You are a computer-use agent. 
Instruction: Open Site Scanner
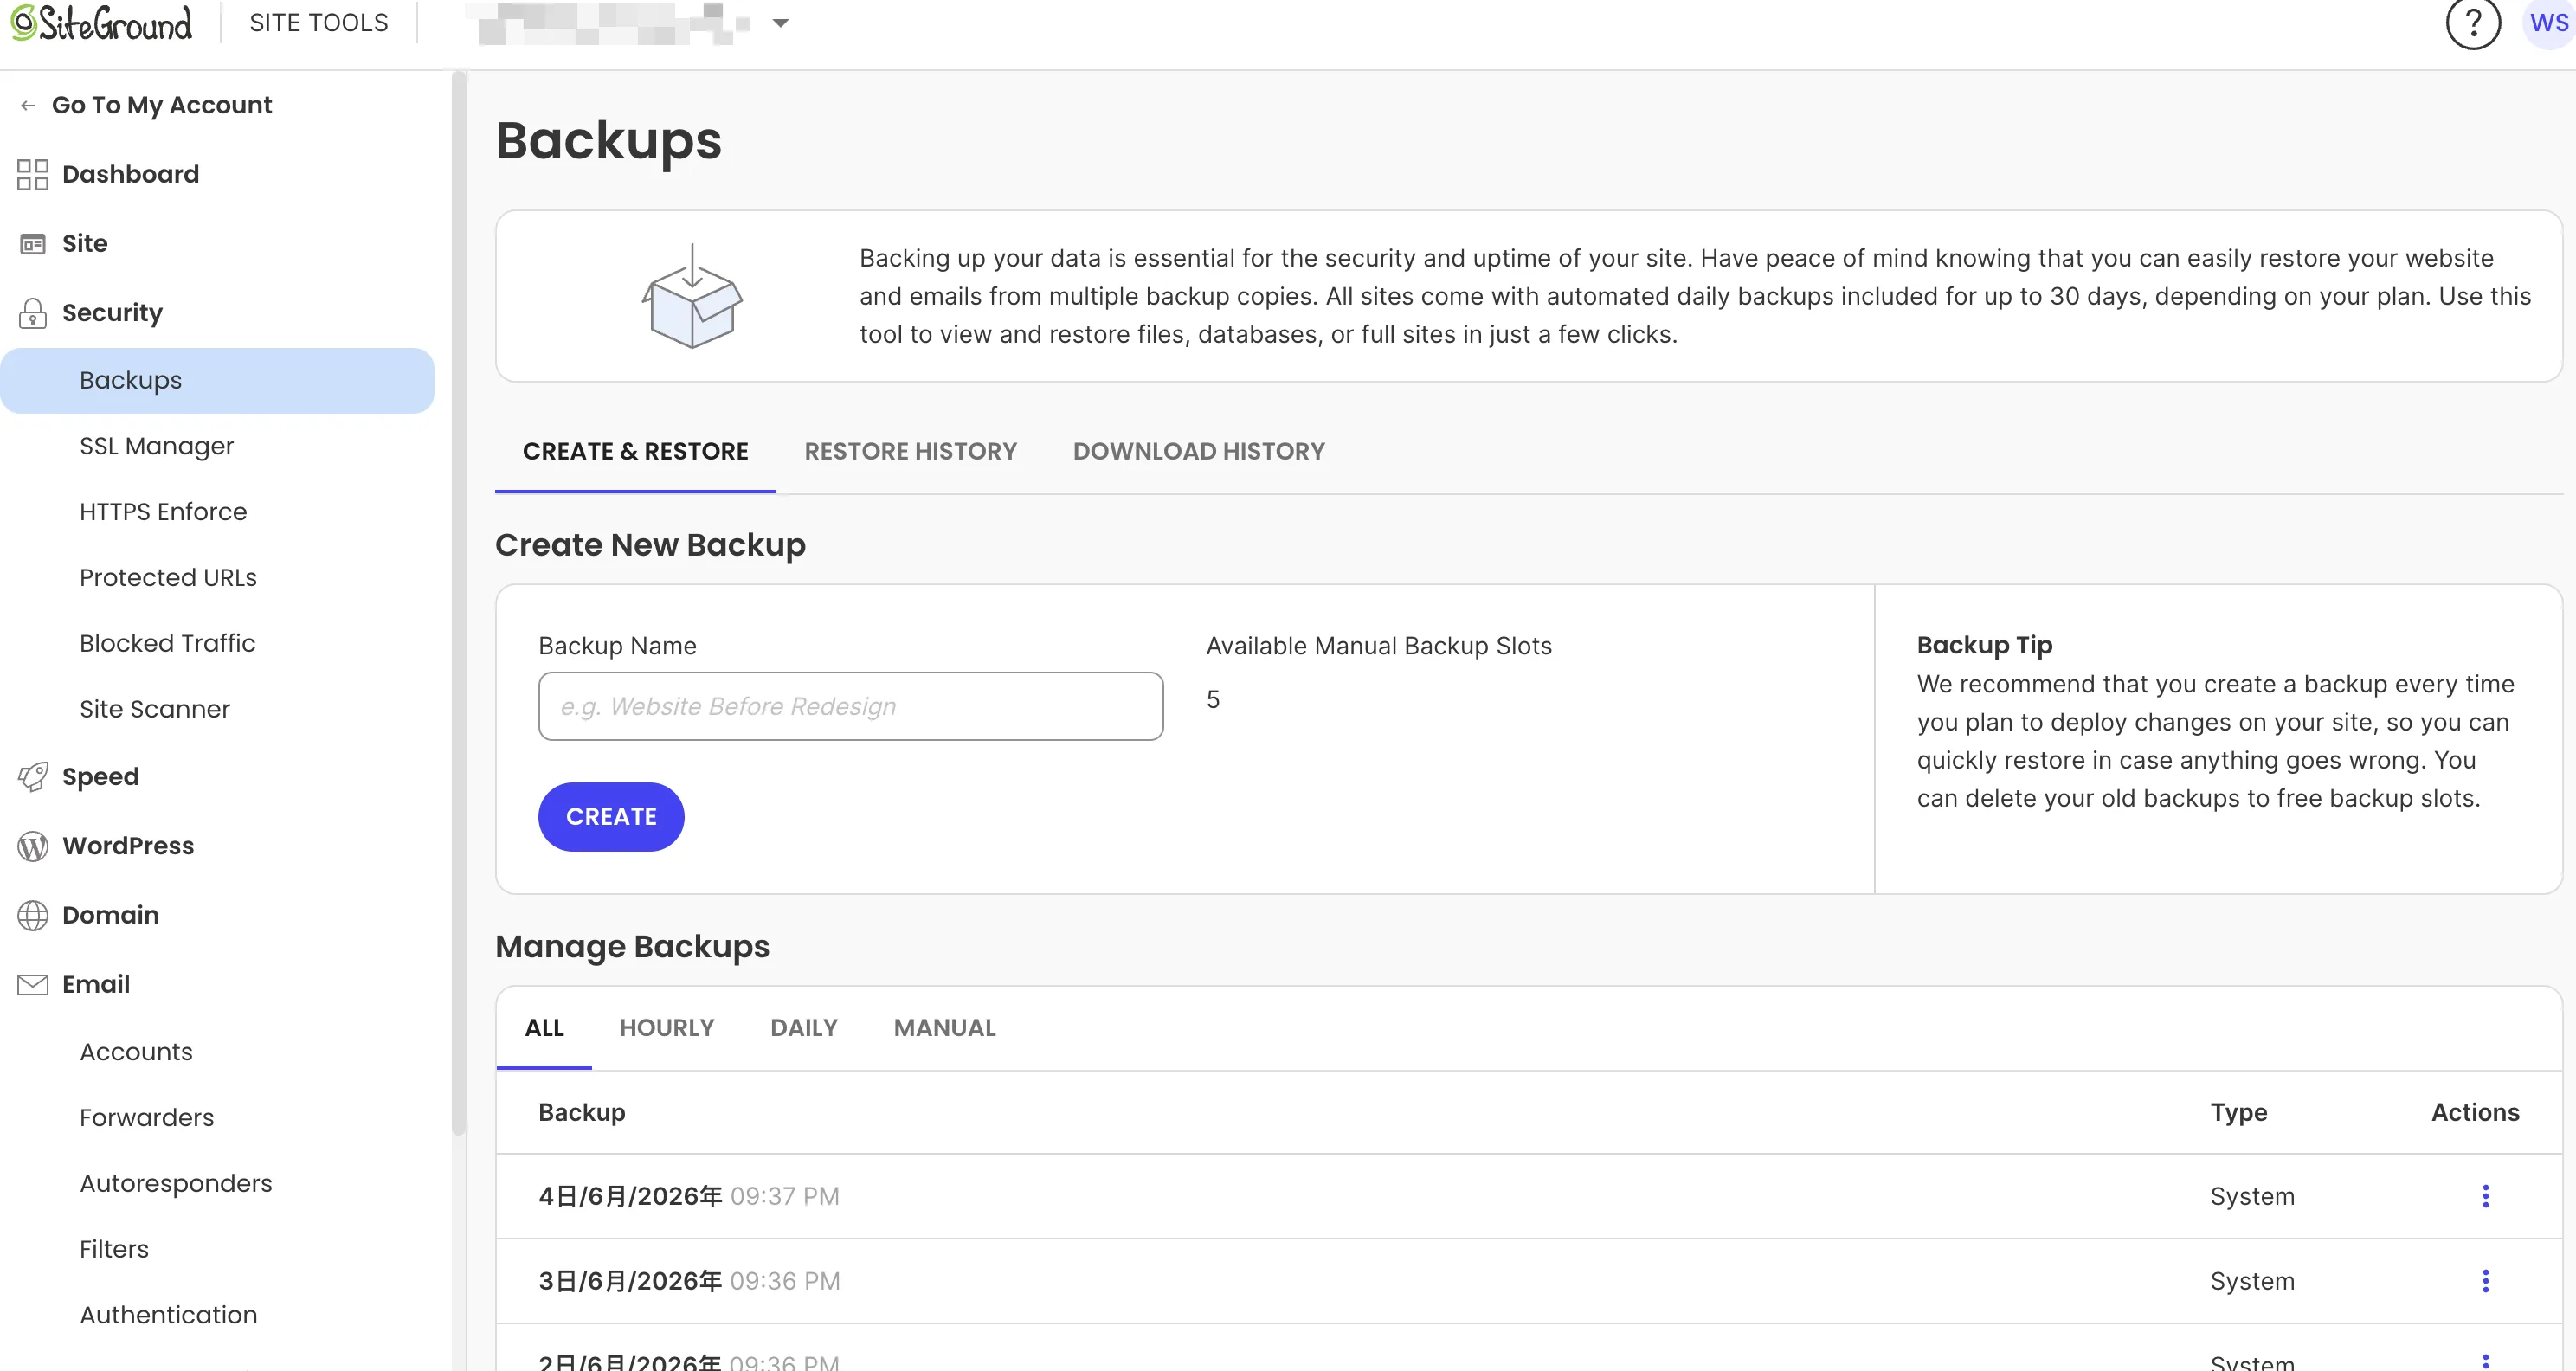tap(155, 709)
